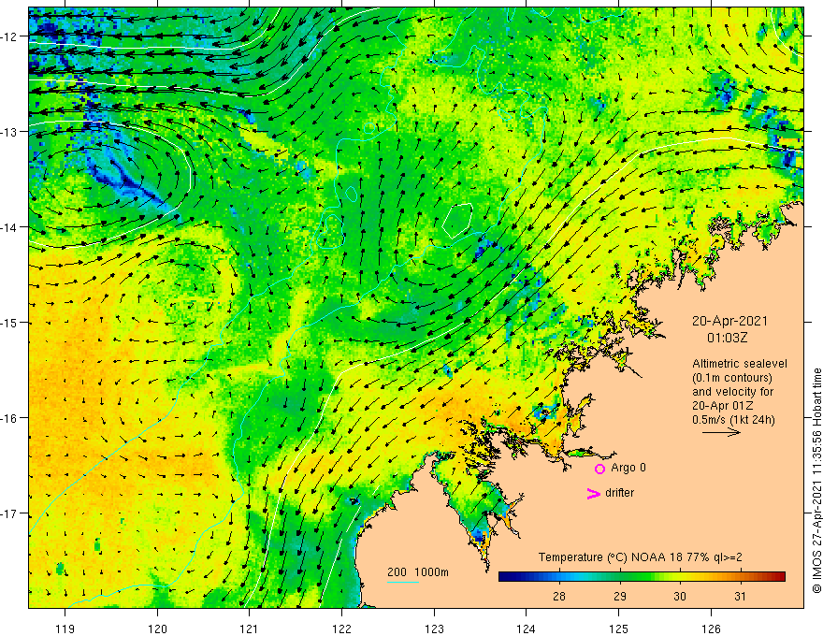This screenshot has height=636, width=823.
Task: Click the '122' longitude axis label
Action: 341,629
